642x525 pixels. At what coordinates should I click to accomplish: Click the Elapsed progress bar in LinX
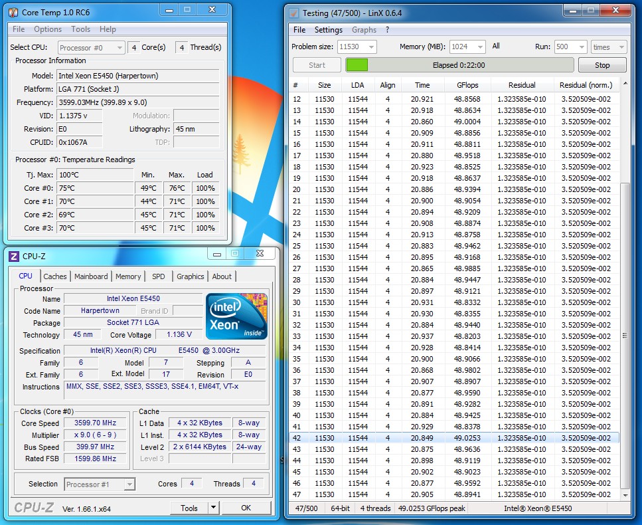(459, 65)
